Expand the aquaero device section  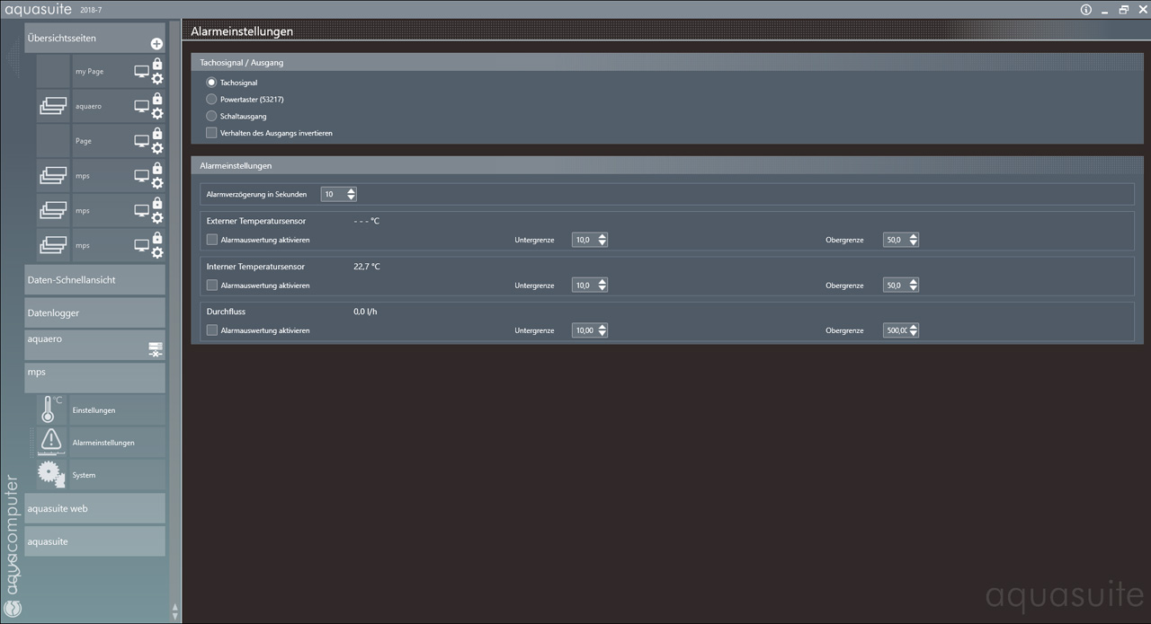(94, 345)
